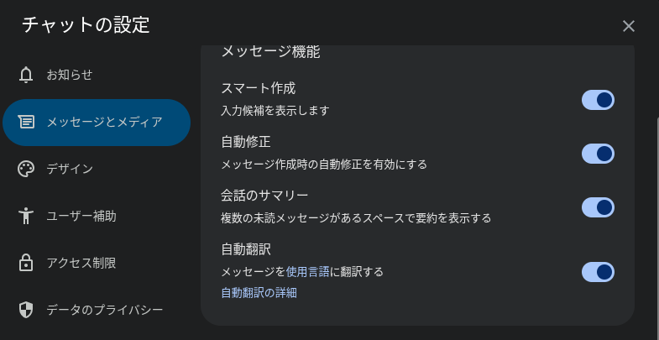Disable the スマート作成 toggle

[x=598, y=100]
